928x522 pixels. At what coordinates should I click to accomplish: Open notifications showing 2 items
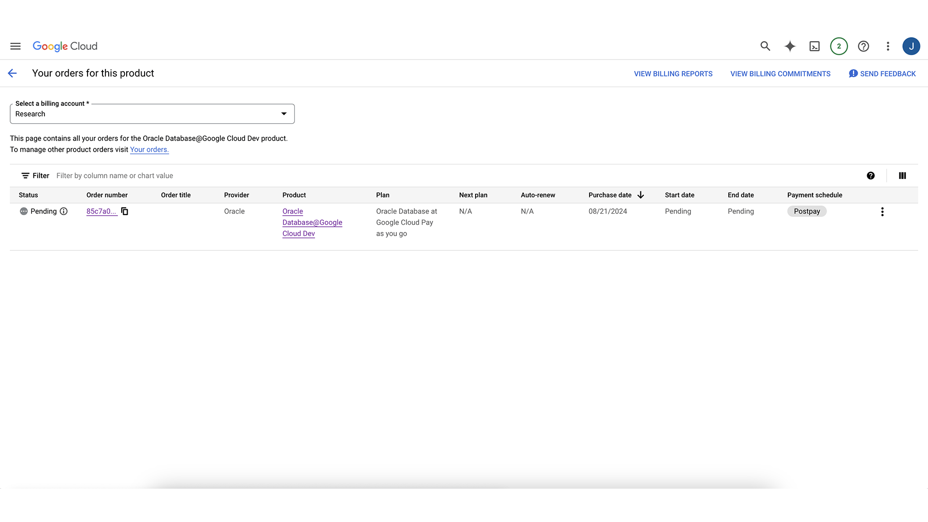(839, 46)
